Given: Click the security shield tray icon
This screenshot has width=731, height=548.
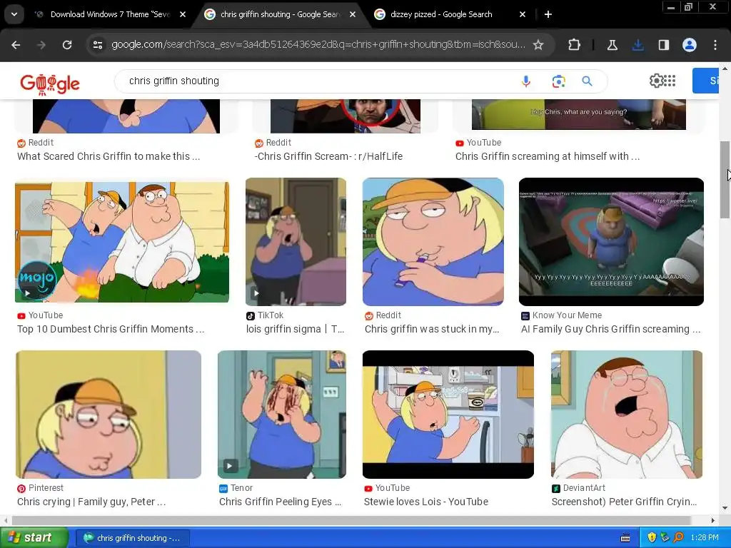Looking at the screenshot, I should click(x=651, y=537).
